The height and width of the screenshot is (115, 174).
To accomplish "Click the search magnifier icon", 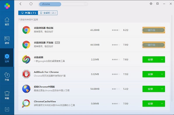I will point(85,4).
